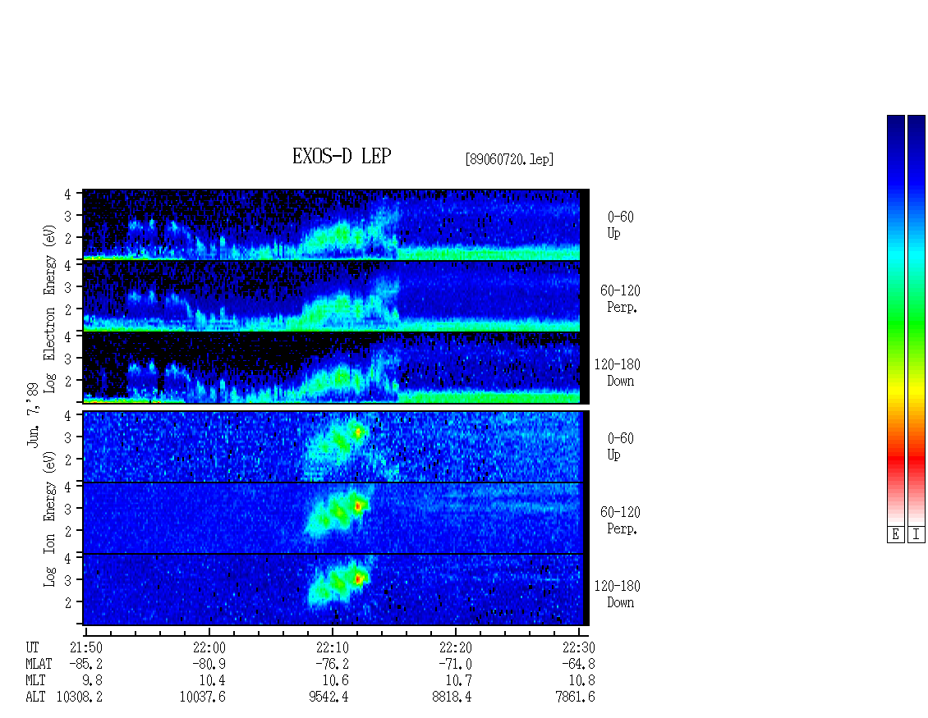This screenshot has width=928, height=718.
Task: Click the MLAT value -71.0
Action: click(455, 664)
